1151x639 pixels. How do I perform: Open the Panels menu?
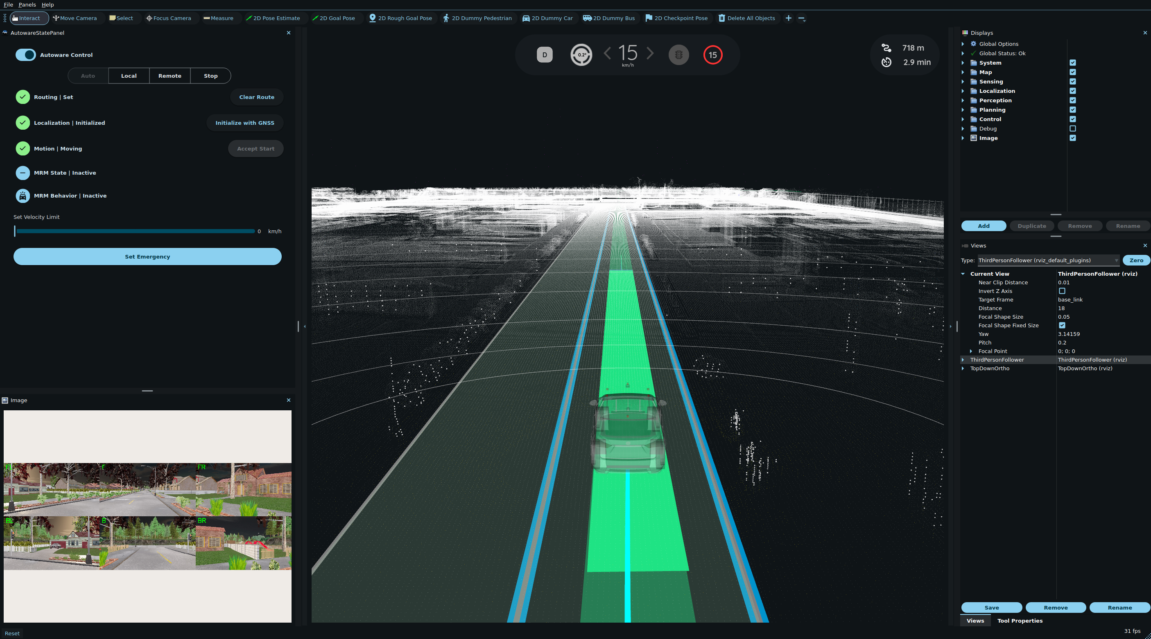[27, 4]
